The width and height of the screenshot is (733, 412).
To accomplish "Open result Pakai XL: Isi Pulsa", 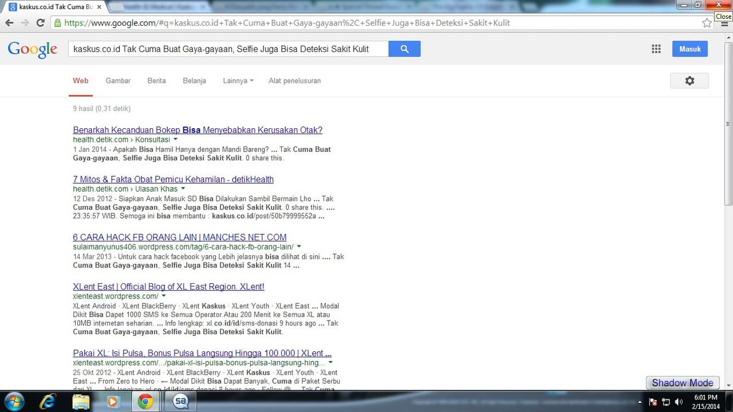I will (x=202, y=353).
